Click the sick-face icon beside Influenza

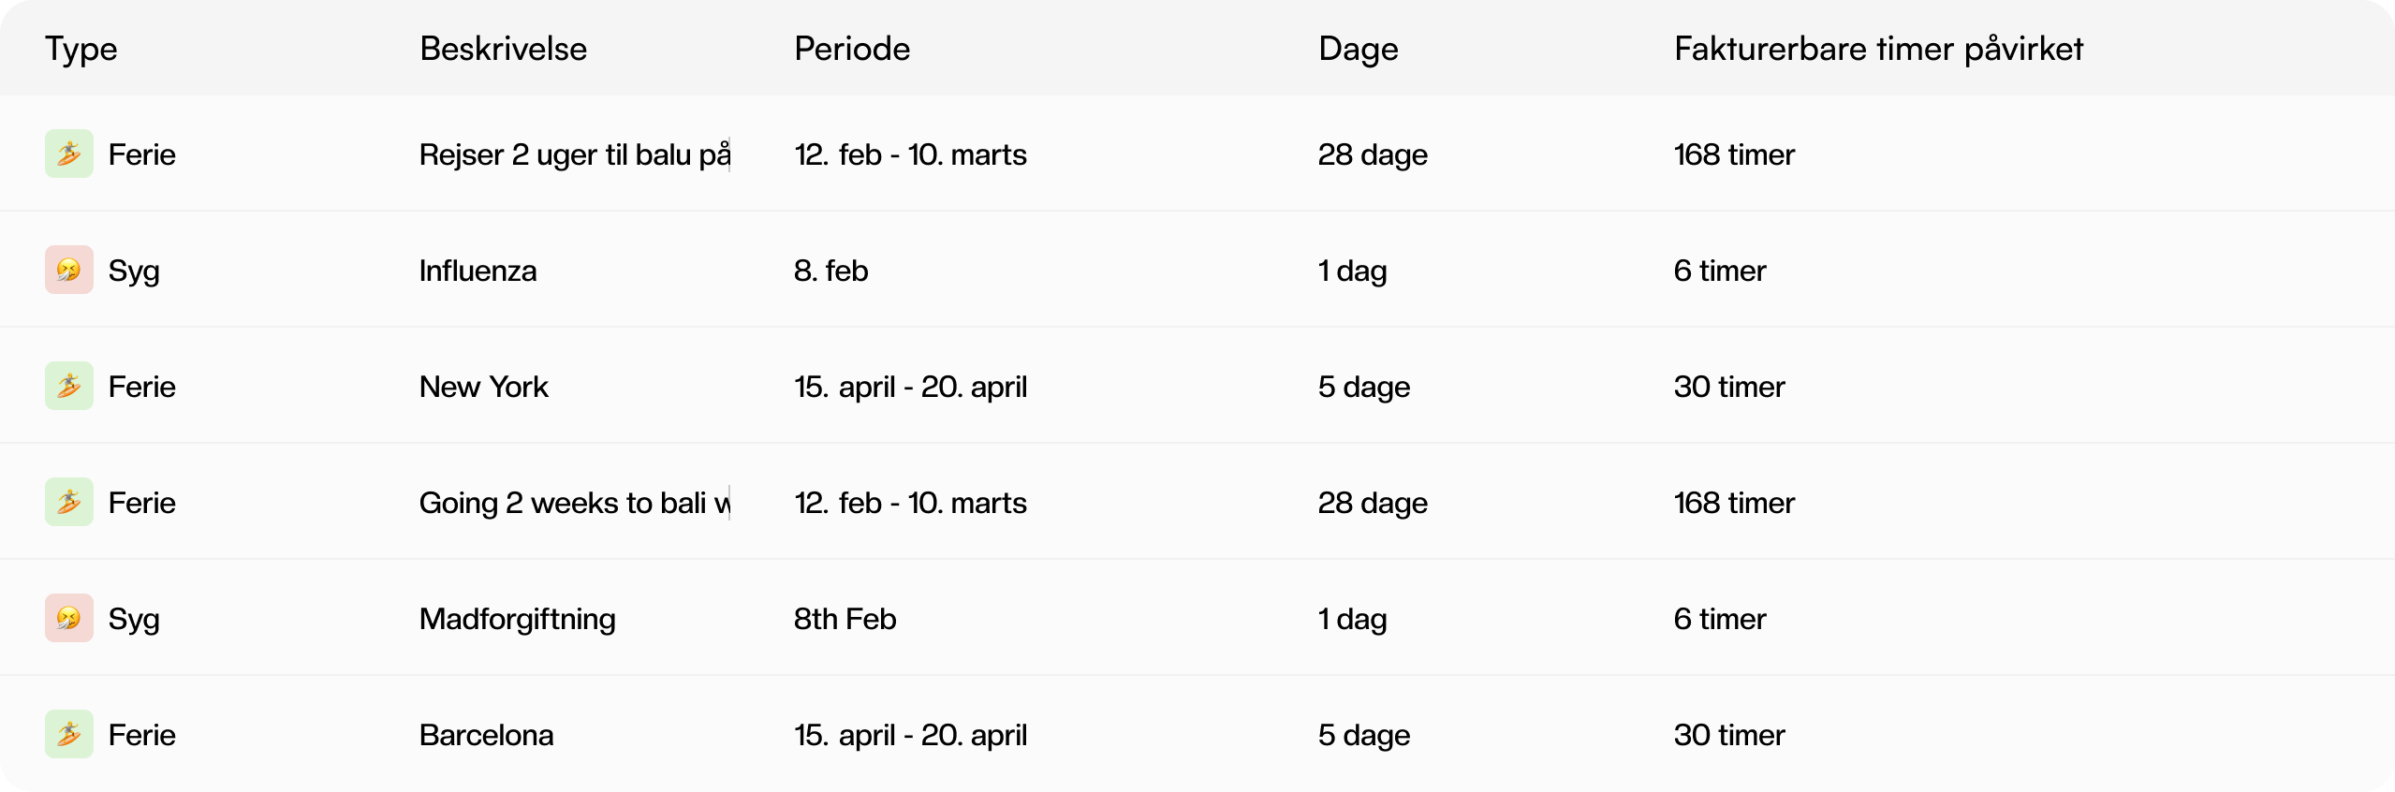[x=69, y=270]
